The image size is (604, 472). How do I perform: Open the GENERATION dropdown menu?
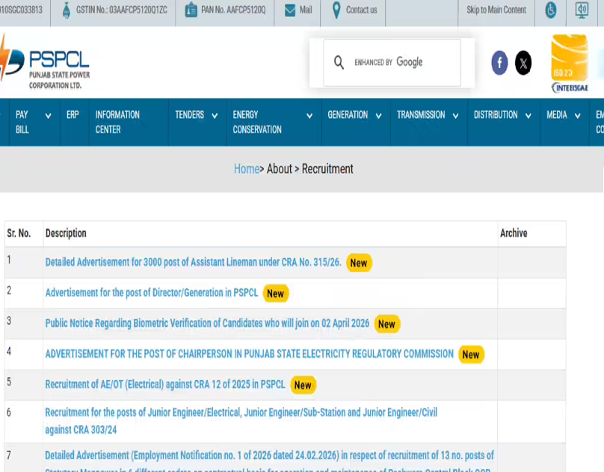348,116
